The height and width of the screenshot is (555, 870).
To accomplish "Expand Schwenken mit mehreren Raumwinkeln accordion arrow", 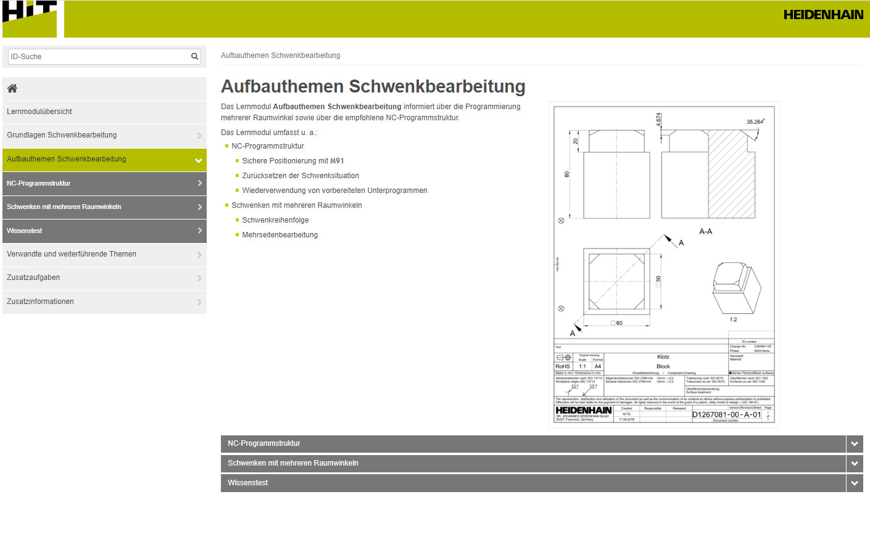I will tap(854, 463).
